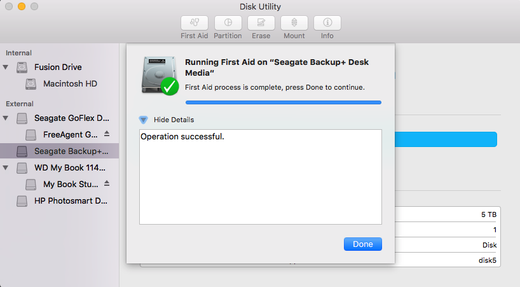Collapse the Fusion Drive tree

[6, 67]
